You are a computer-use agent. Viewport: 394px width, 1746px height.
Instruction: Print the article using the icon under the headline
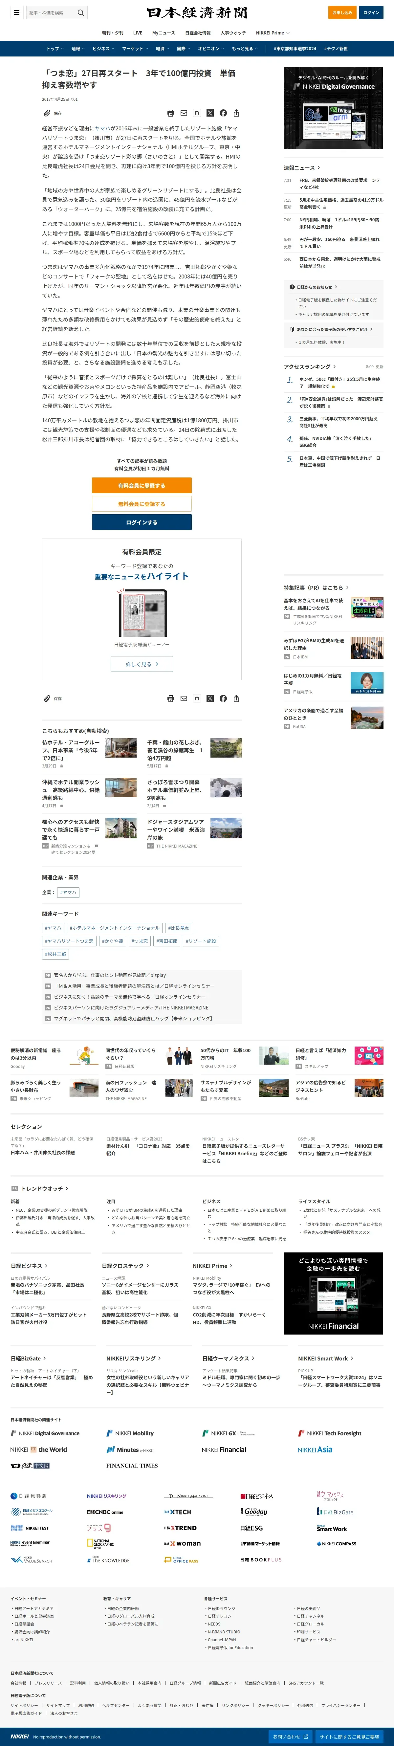pos(171,113)
